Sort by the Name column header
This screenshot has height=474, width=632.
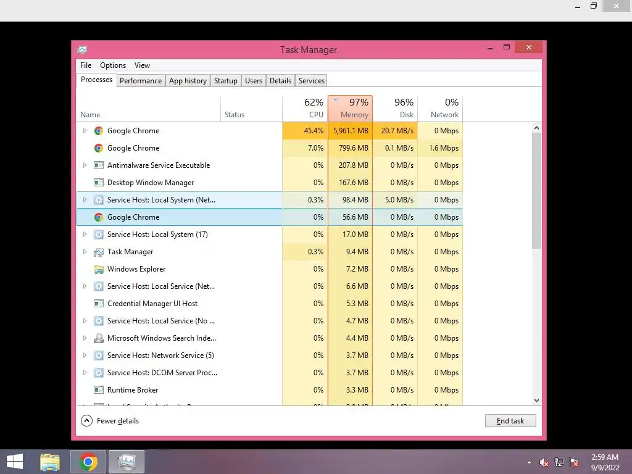[148, 109]
